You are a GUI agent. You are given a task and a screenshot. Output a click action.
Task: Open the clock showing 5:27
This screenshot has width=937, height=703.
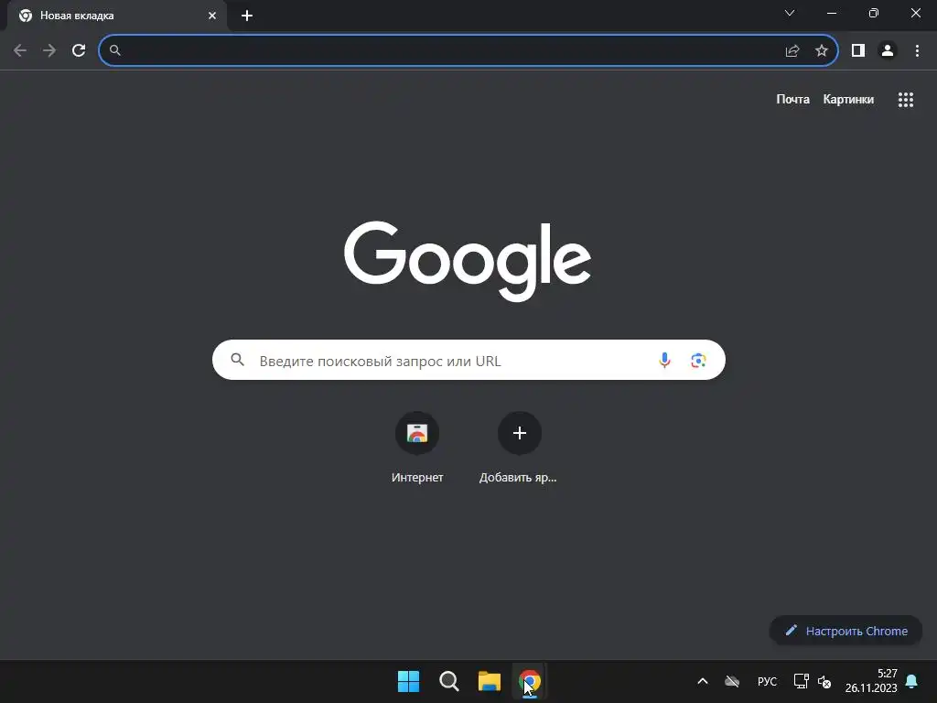pos(871,681)
